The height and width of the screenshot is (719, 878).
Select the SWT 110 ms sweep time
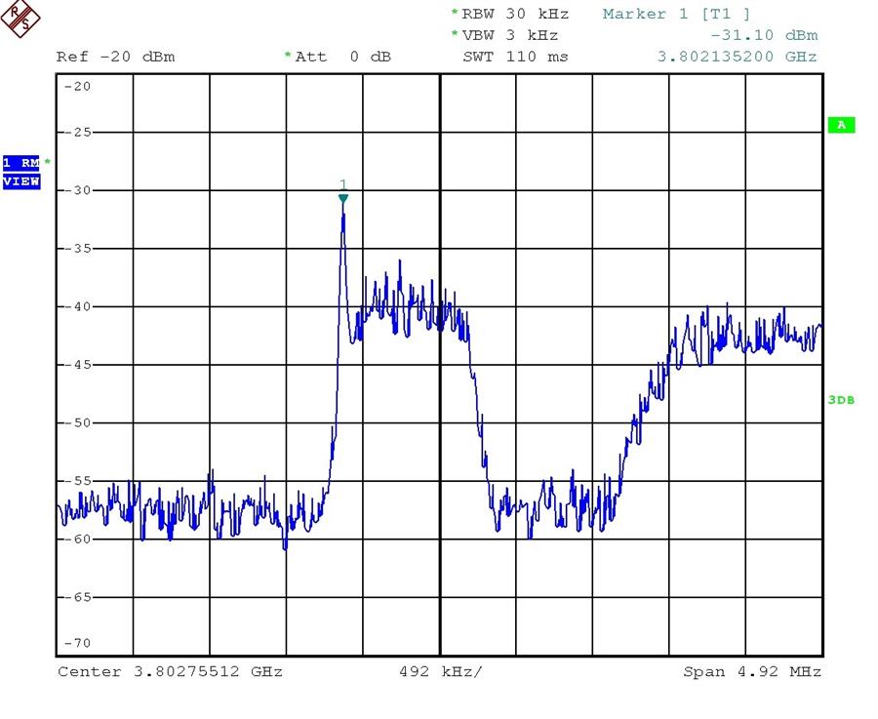514,57
